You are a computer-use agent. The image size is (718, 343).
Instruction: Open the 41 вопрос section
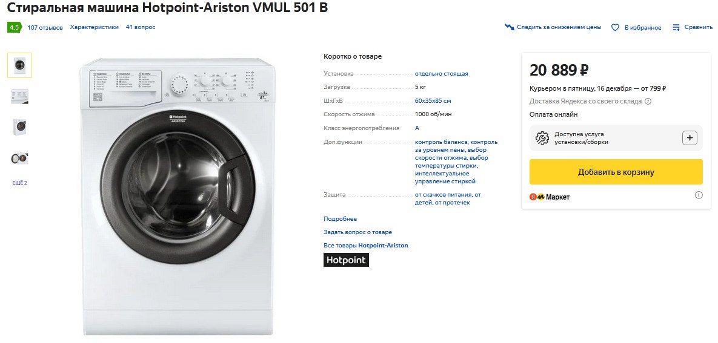tap(141, 27)
